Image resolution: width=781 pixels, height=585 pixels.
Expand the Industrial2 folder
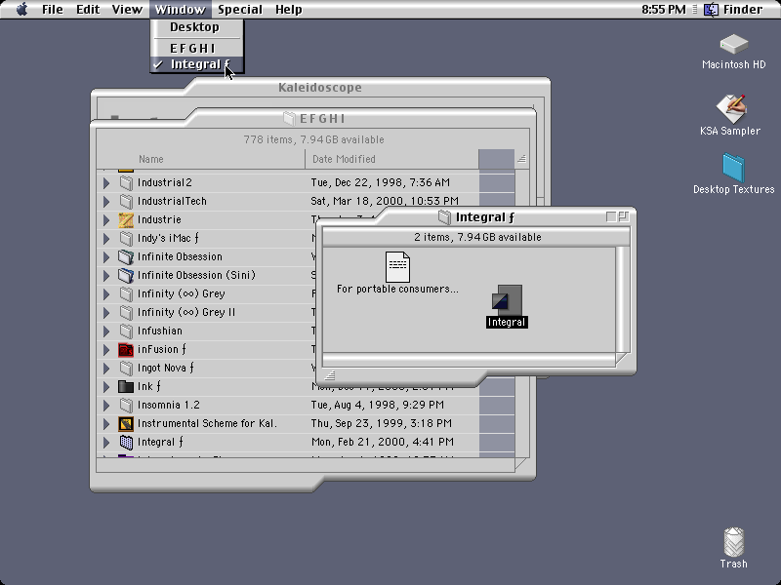pos(106,183)
